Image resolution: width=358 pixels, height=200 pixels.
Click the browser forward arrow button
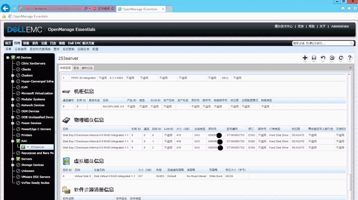coord(14,9)
